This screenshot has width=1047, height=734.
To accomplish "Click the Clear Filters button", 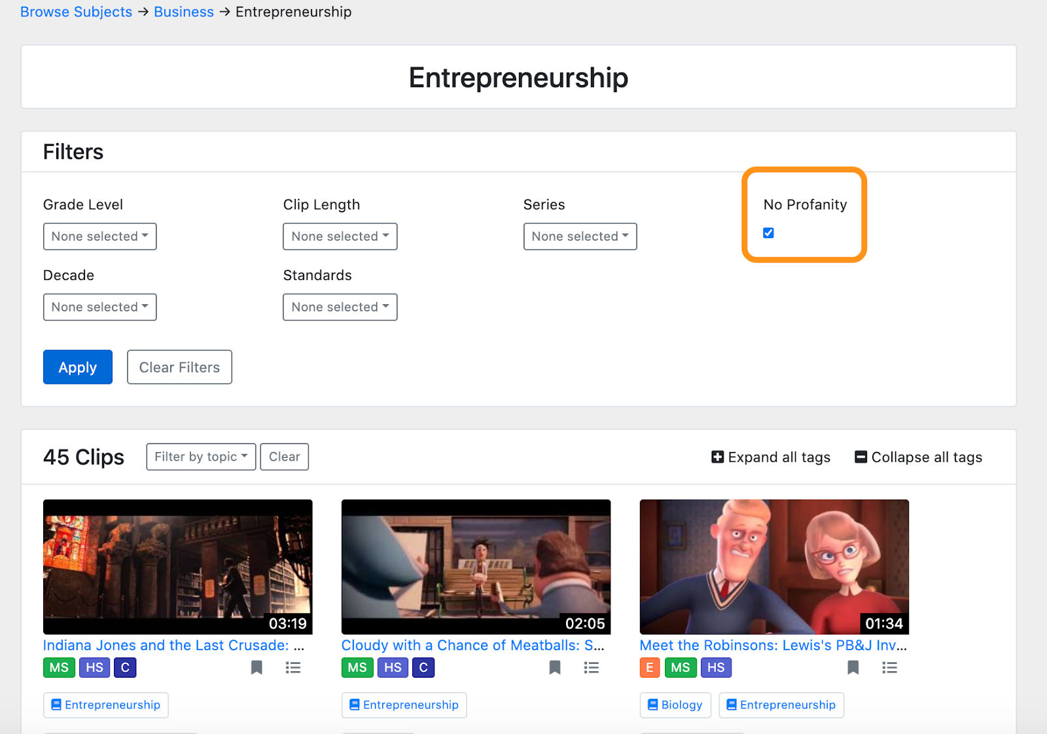I will tap(179, 367).
